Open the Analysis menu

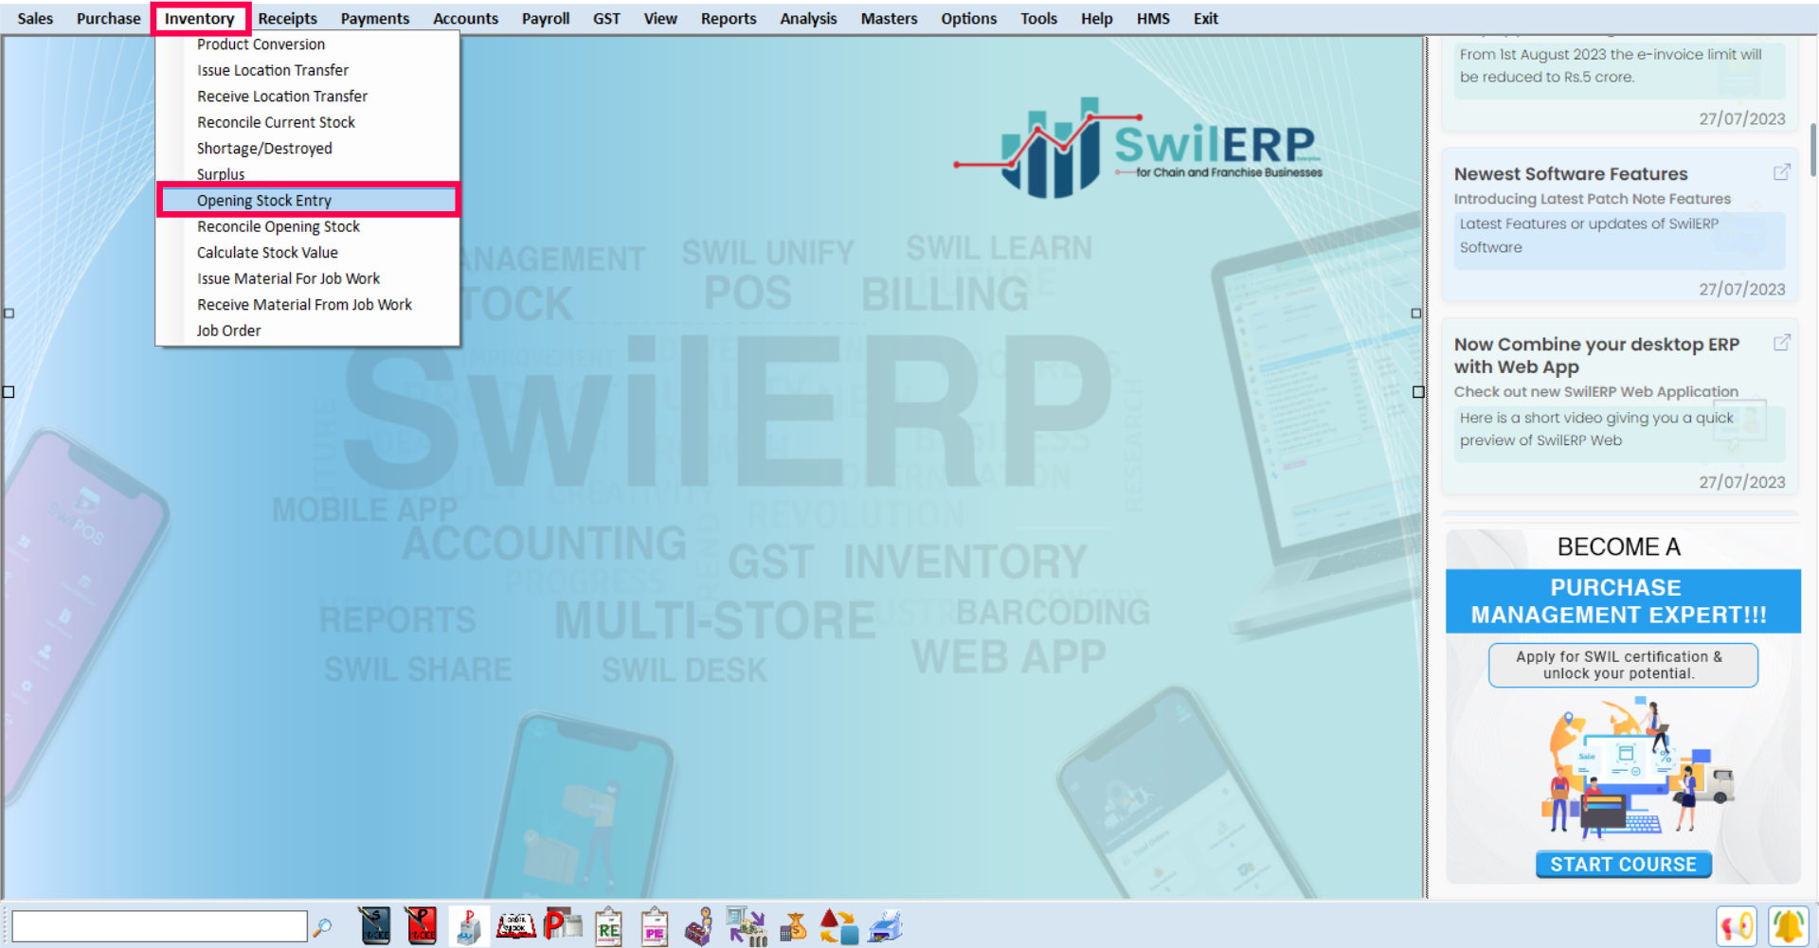808,18
